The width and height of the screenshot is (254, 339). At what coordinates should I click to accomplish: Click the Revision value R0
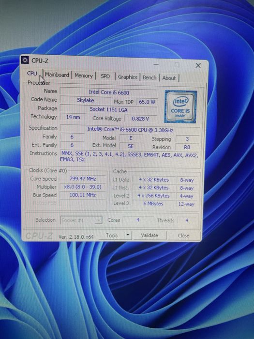coord(187,147)
